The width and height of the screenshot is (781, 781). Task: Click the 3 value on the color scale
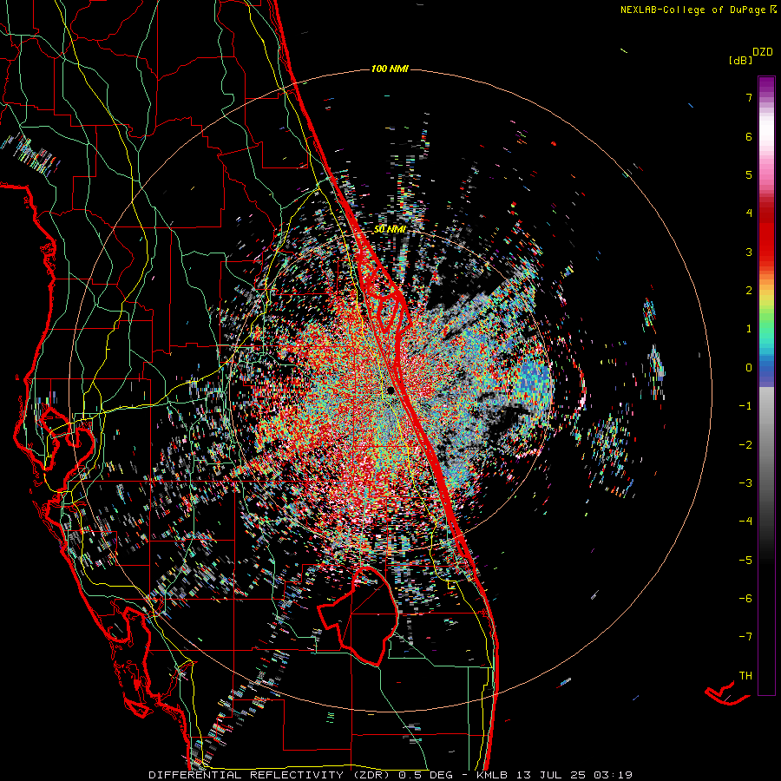[749, 252]
